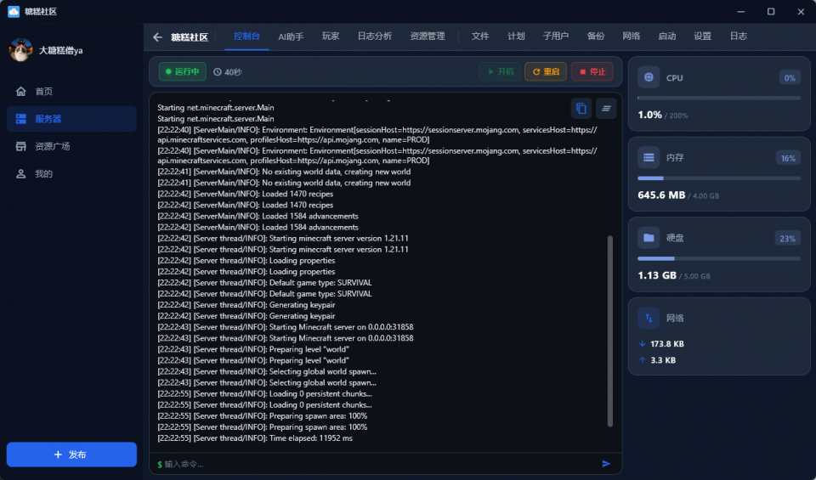Click the 重启 restart button
Screen dimensions: 816x480
click(546, 71)
